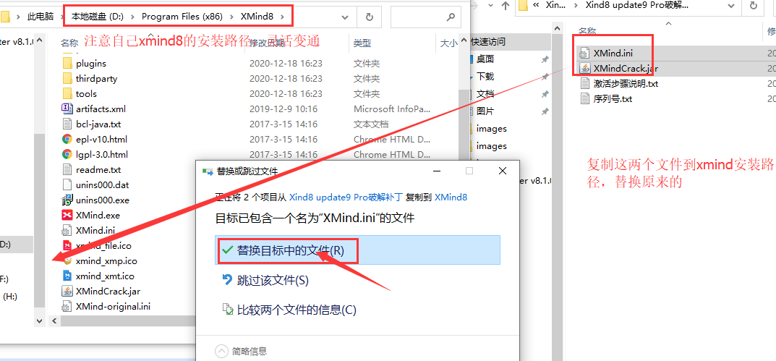Click the horizontal scrollbar left arrow
The image size is (776, 361).
[x=54, y=321]
